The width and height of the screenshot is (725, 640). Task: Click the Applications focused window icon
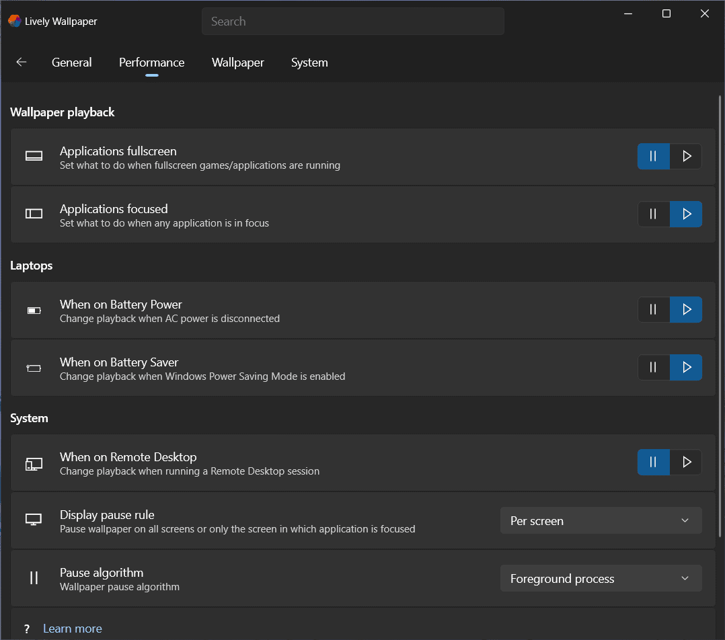point(34,214)
